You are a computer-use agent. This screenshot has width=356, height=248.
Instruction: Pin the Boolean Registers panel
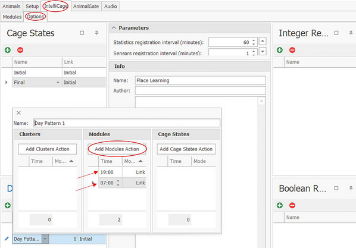point(351,188)
